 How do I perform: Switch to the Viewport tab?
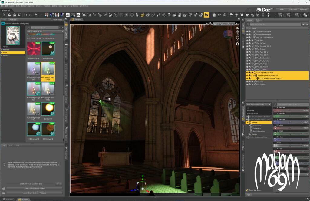point(77,19)
